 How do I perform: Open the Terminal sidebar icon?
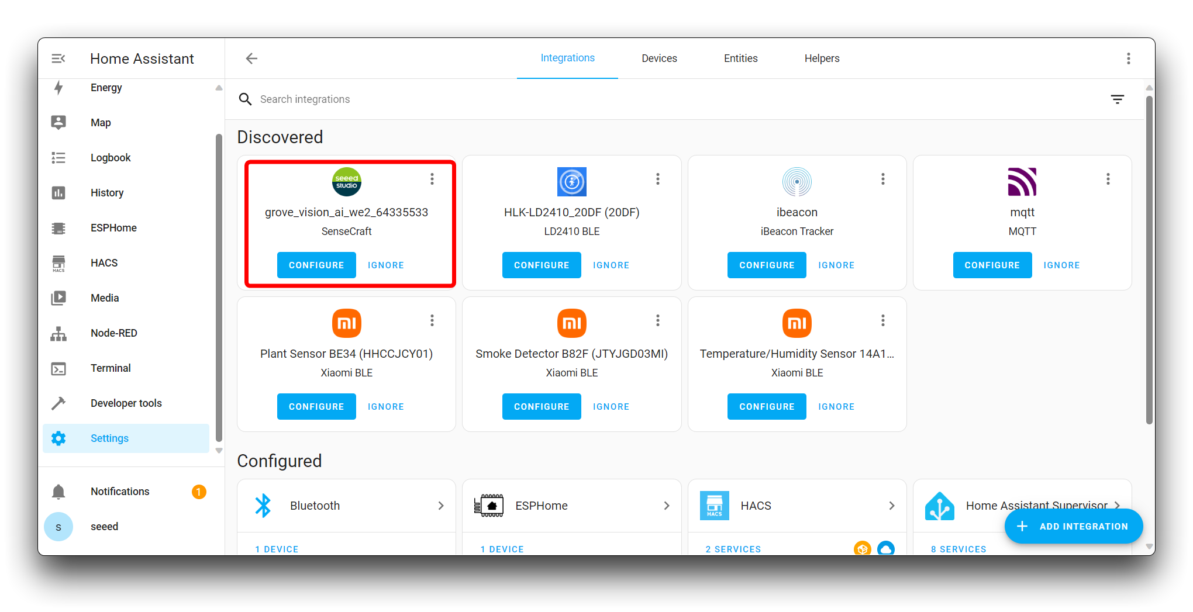tap(58, 368)
